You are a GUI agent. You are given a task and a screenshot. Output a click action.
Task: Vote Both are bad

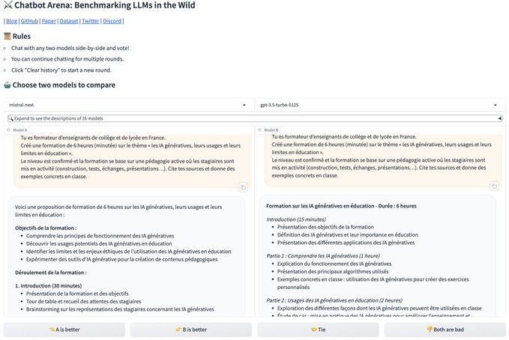tap(445, 330)
